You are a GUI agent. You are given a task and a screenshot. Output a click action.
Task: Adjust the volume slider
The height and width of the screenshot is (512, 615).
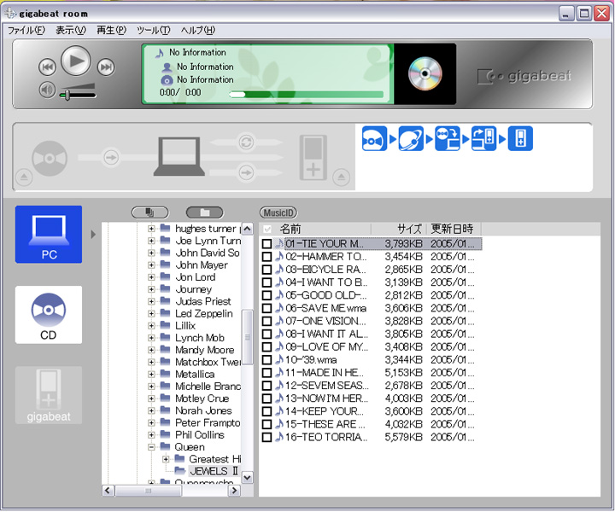[x=66, y=94]
